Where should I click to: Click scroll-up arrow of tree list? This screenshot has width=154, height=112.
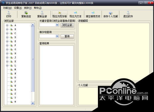point(33,25)
